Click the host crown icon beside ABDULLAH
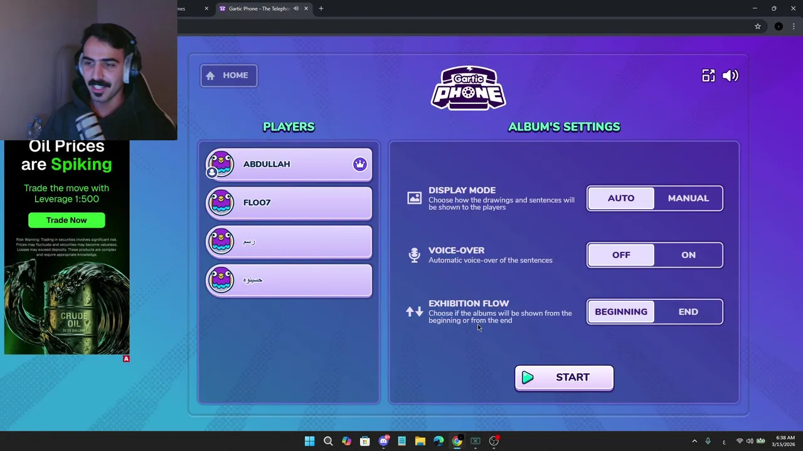 [x=359, y=164]
